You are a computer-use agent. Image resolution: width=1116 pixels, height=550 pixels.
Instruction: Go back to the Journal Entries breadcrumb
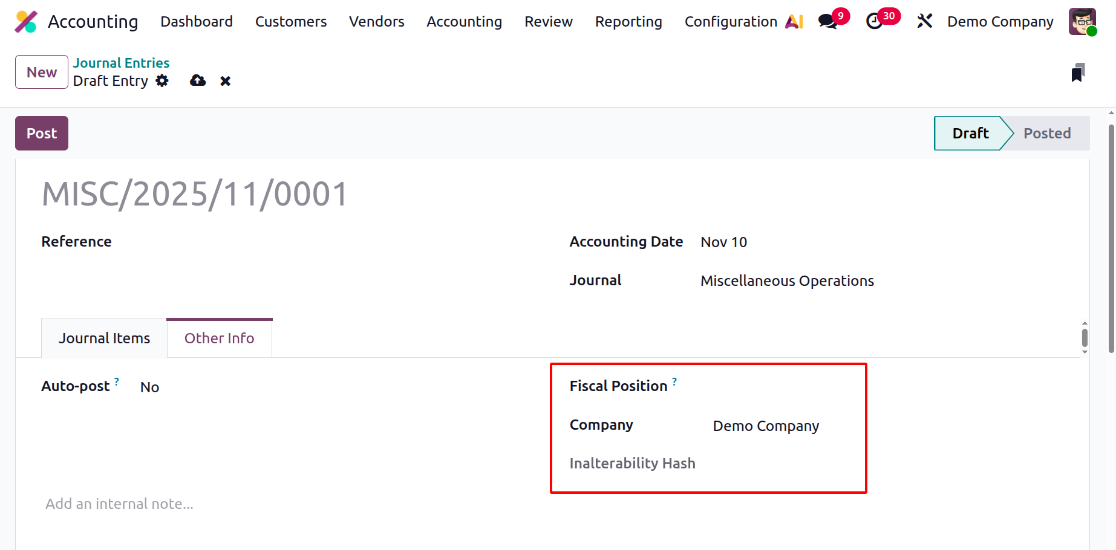pos(121,63)
